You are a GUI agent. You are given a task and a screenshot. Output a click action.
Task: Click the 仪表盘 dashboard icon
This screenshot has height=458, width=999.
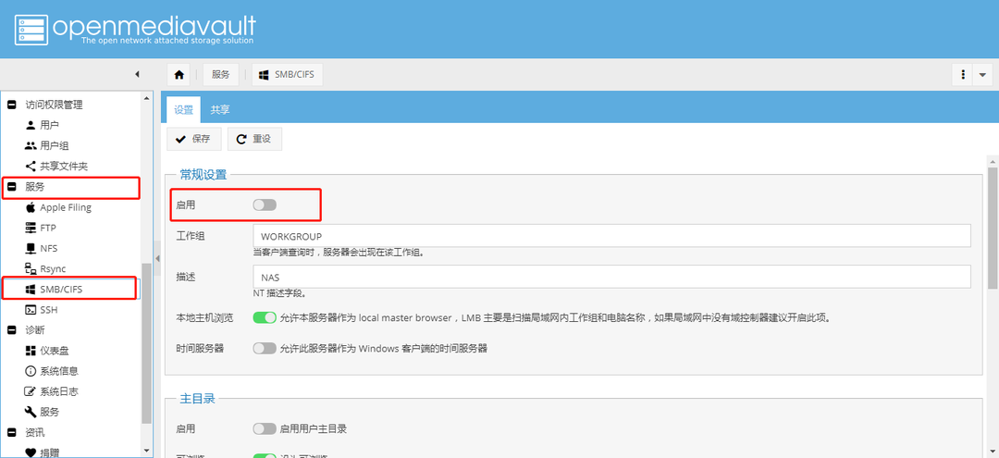(x=31, y=351)
